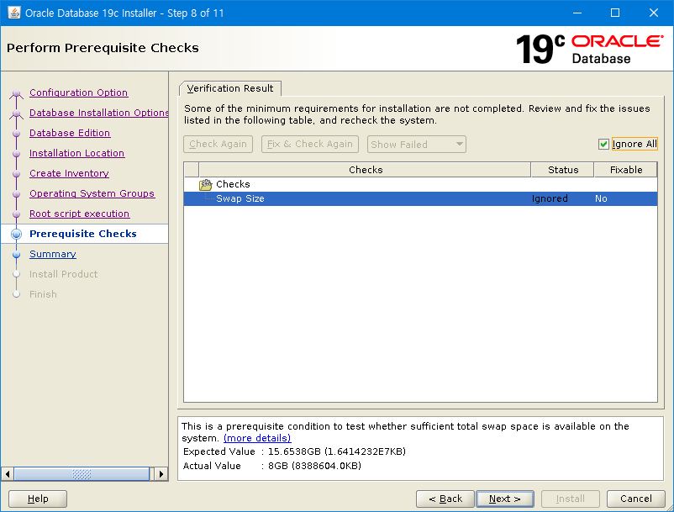Go to Configuration Option step
Image resolution: width=674 pixels, height=512 pixels.
pyautogui.click(x=78, y=92)
